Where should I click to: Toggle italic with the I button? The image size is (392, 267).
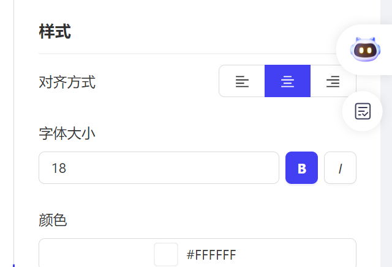pyautogui.click(x=340, y=168)
